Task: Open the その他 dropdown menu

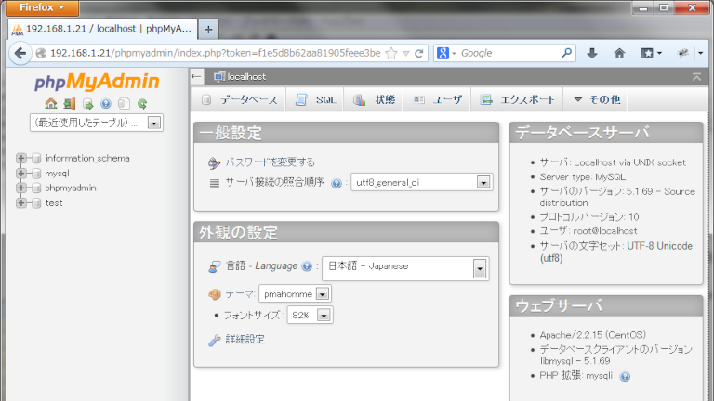Action: click(596, 99)
